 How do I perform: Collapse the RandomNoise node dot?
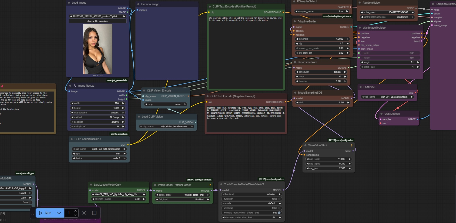(360, 3)
